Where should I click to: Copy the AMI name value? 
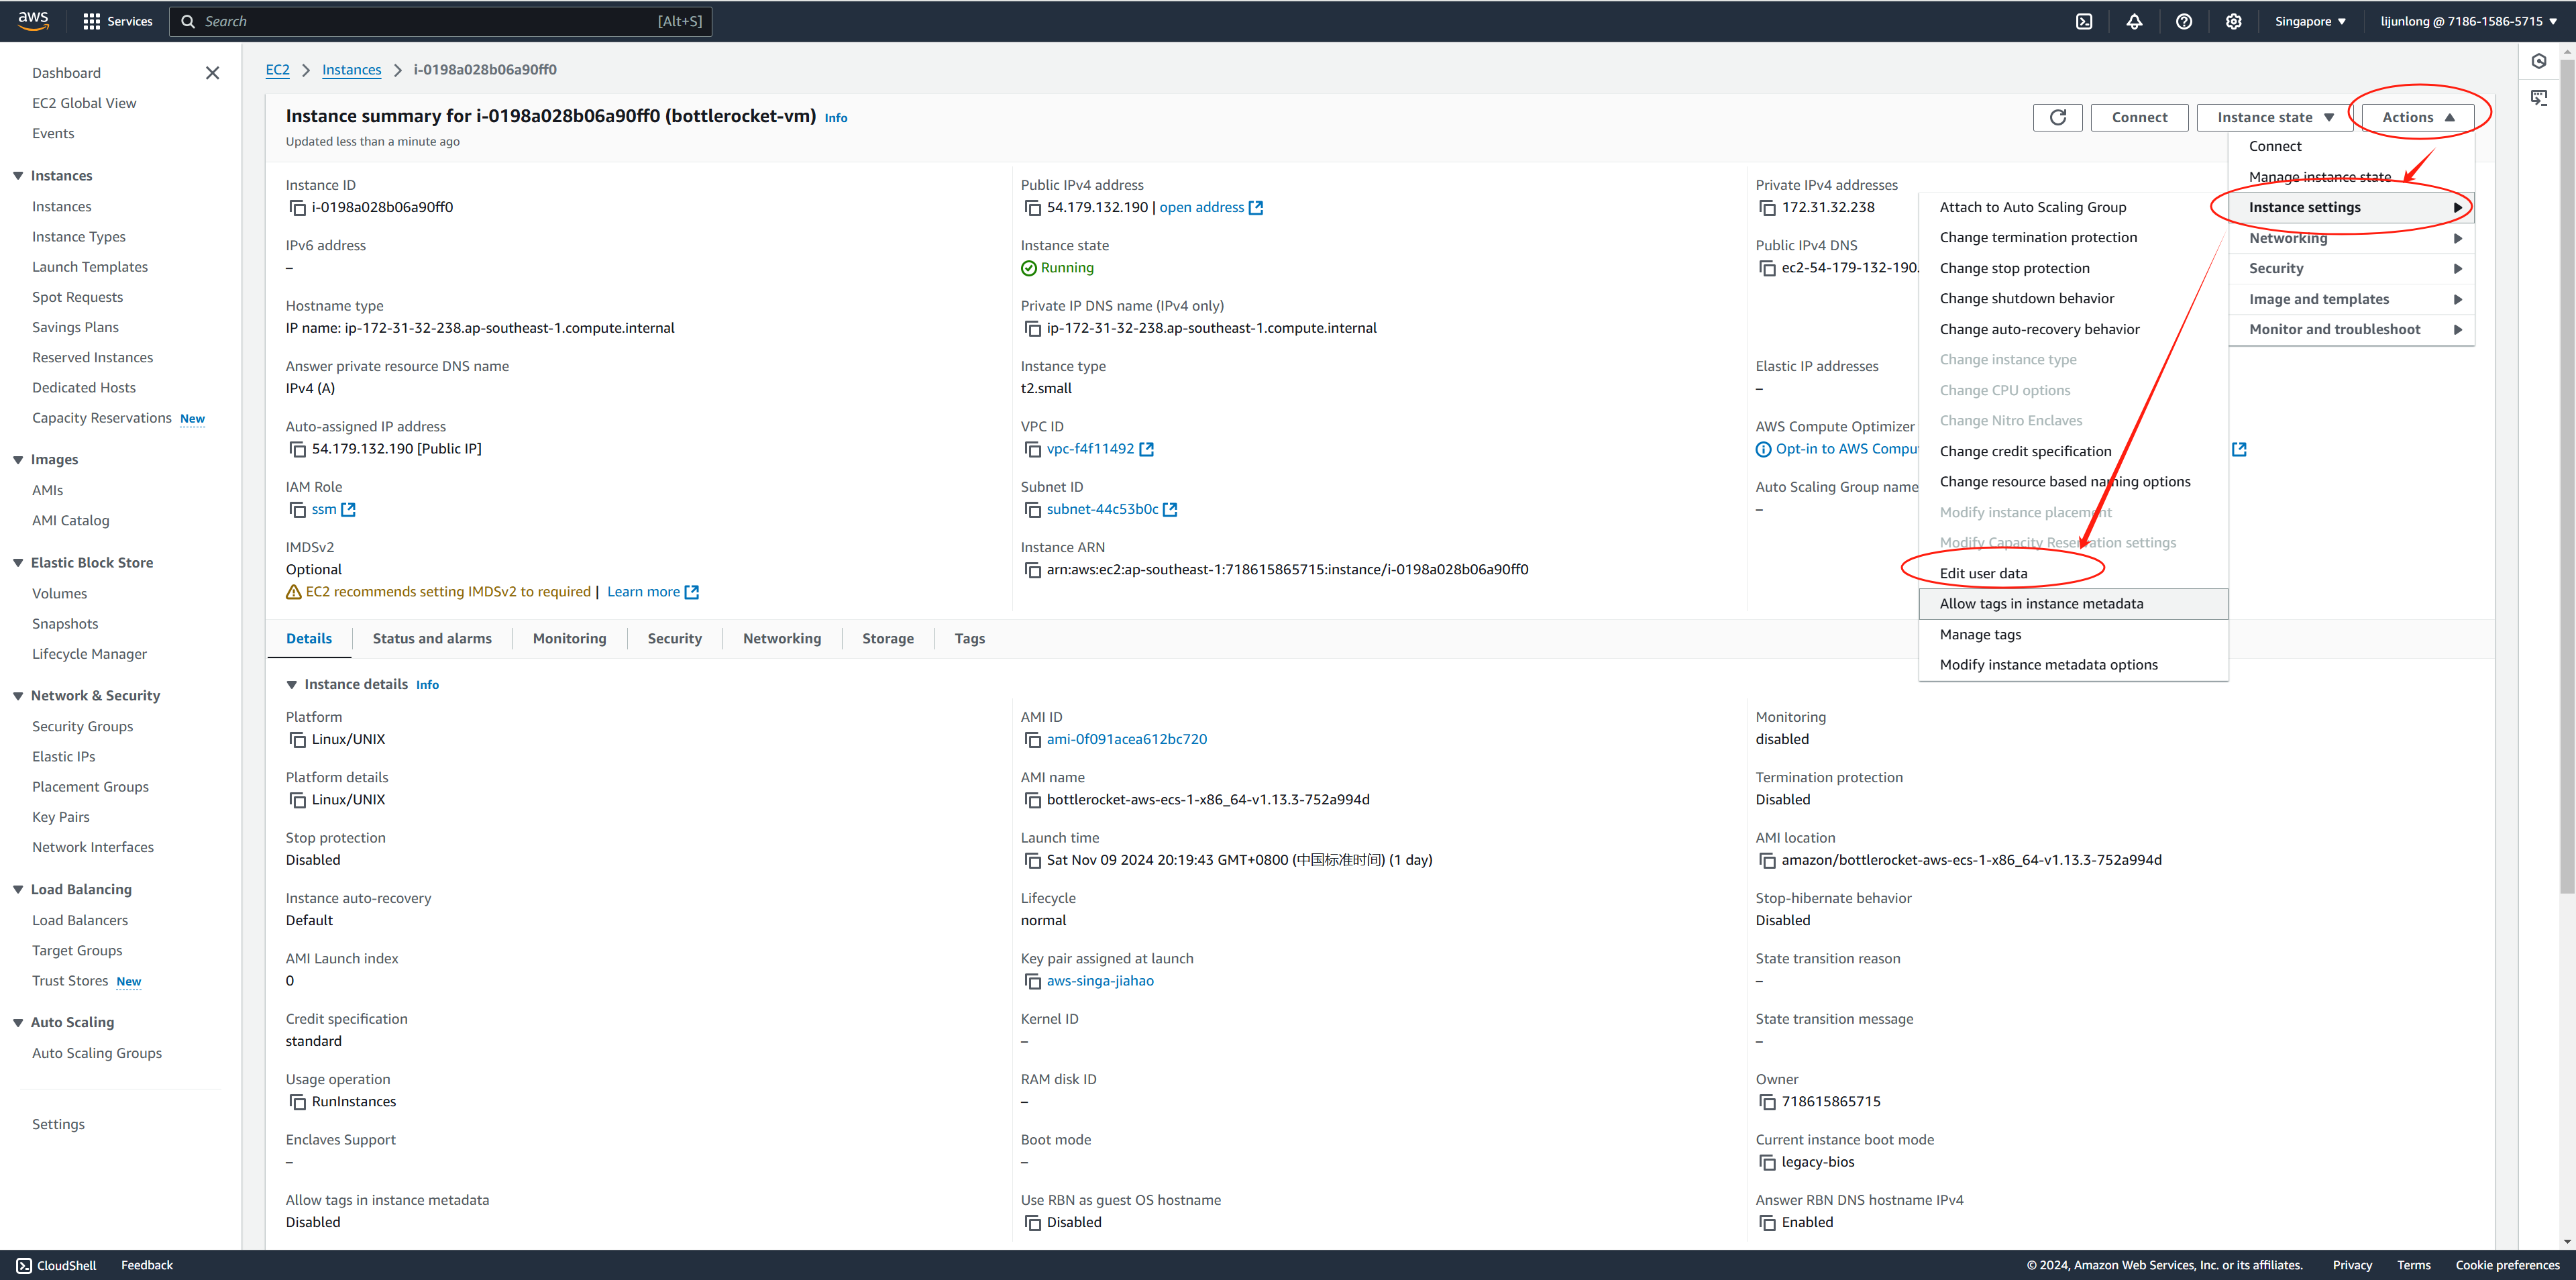pos(1032,800)
